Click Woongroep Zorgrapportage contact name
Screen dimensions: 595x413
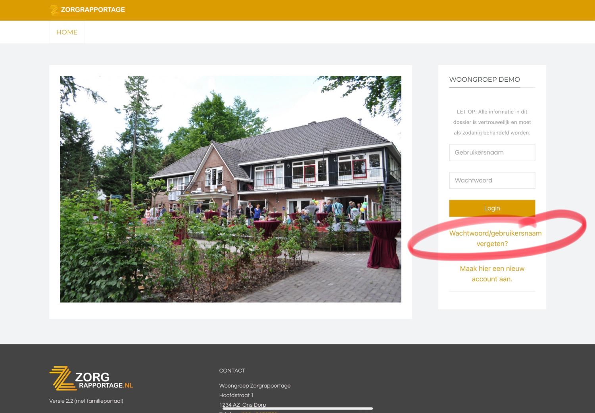pos(255,386)
